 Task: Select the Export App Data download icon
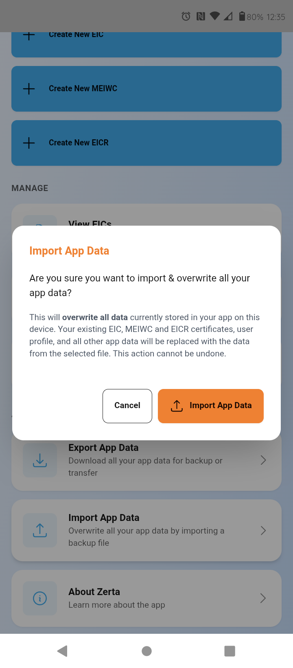click(39, 460)
